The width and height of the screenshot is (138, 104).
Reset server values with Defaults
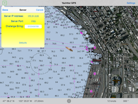(23, 43)
